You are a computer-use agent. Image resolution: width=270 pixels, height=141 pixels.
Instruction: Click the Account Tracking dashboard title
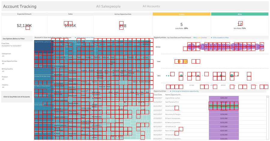click(20, 7)
